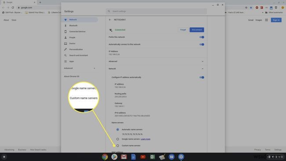This screenshot has height=161, width=286.
Task: Select Network in Settings sidebar
Action: pos(80,20)
